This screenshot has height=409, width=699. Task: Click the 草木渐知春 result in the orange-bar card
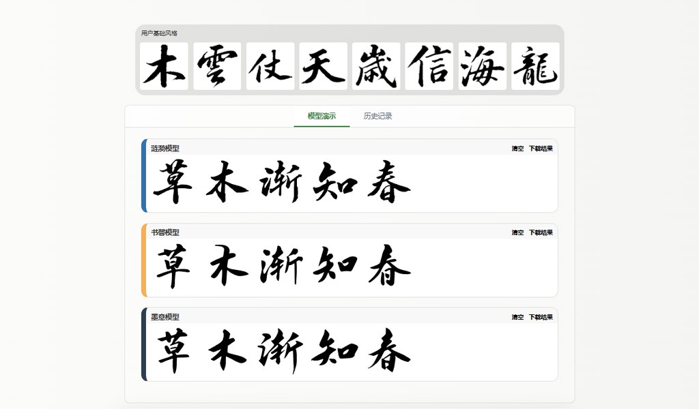click(283, 266)
